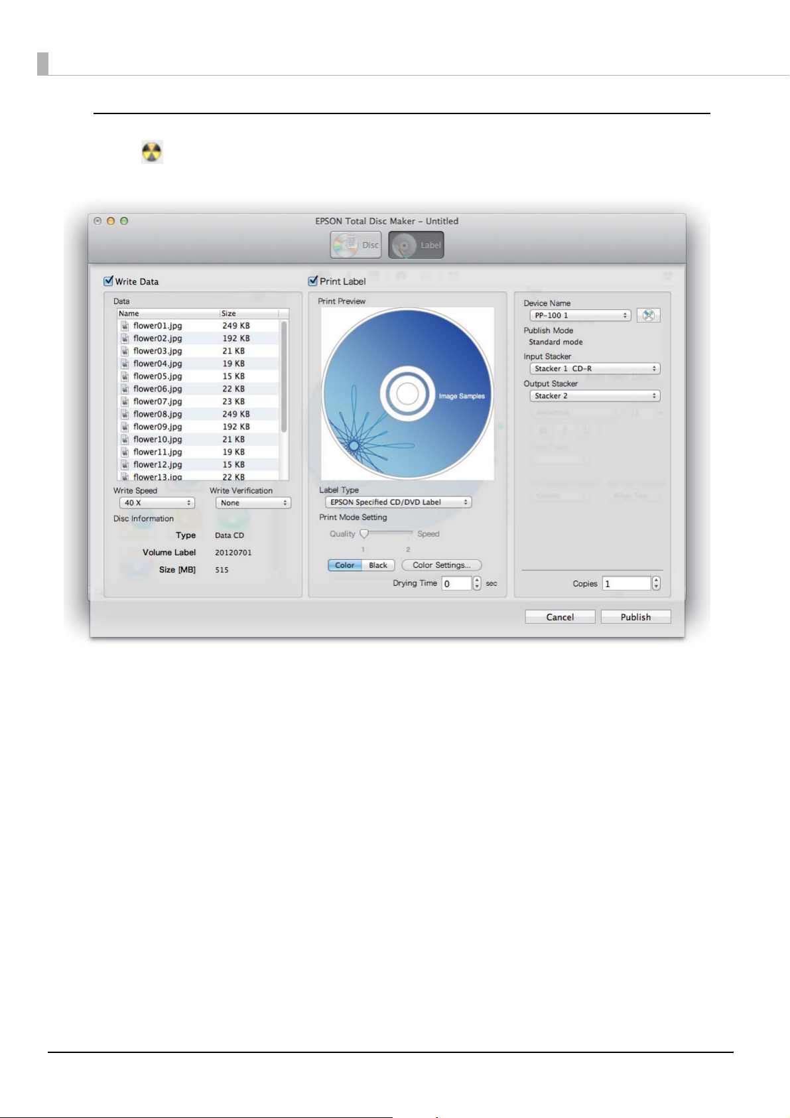Open the Write Verification None dropdown
This screenshot has width=790, height=1118.
(253, 503)
